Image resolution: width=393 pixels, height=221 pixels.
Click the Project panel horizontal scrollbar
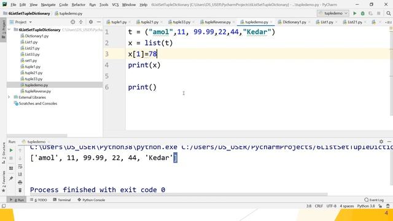tap(37, 136)
